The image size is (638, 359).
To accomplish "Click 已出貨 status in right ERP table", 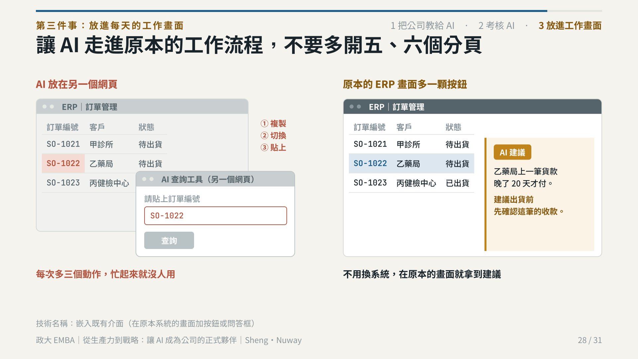I will pos(458,183).
